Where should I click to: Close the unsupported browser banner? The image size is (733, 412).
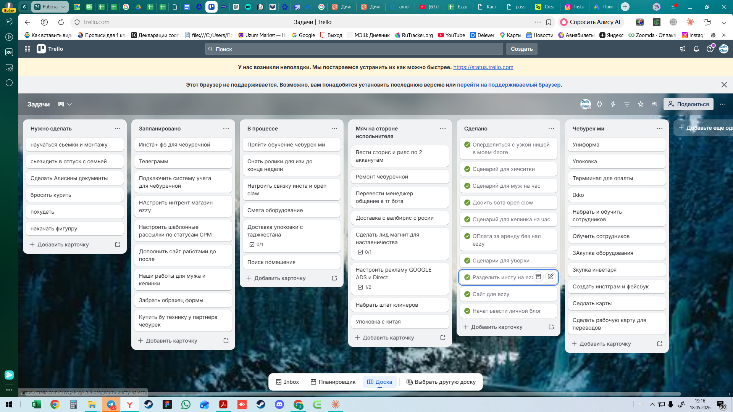point(724,85)
